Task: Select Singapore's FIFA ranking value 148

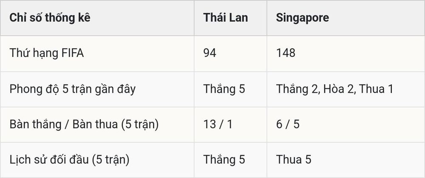Action: coord(286,53)
